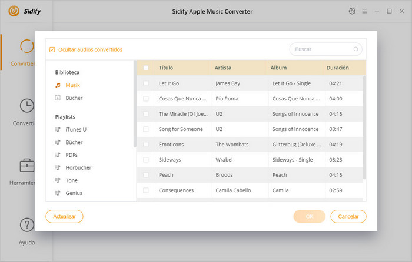Image resolution: width=412 pixels, height=262 pixels.
Task: Check the Sideways row
Action: click(146, 159)
